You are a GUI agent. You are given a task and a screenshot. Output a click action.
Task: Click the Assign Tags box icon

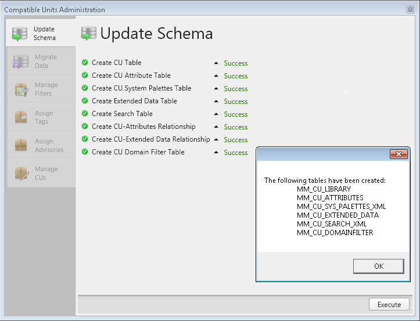21,117
